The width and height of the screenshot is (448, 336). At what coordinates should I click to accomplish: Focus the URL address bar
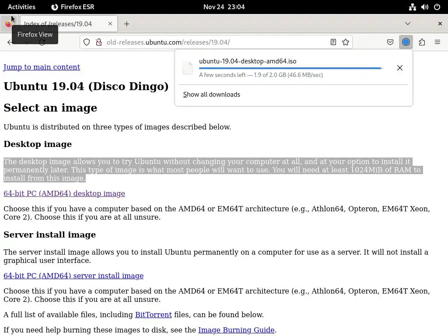[216, 42]
